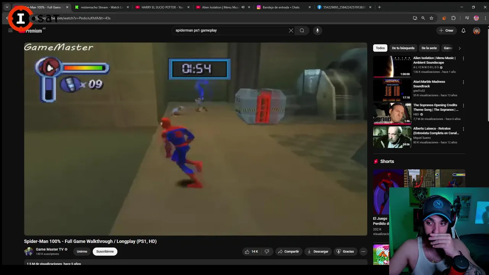Close the misternacho Stream tab
The height and width of the screenshot is (275, 489).
(x=128, y=7)
